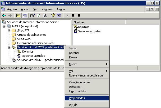
Task: Expand the Grupos de aplicaciones node
Action: (x=9, y=35)
